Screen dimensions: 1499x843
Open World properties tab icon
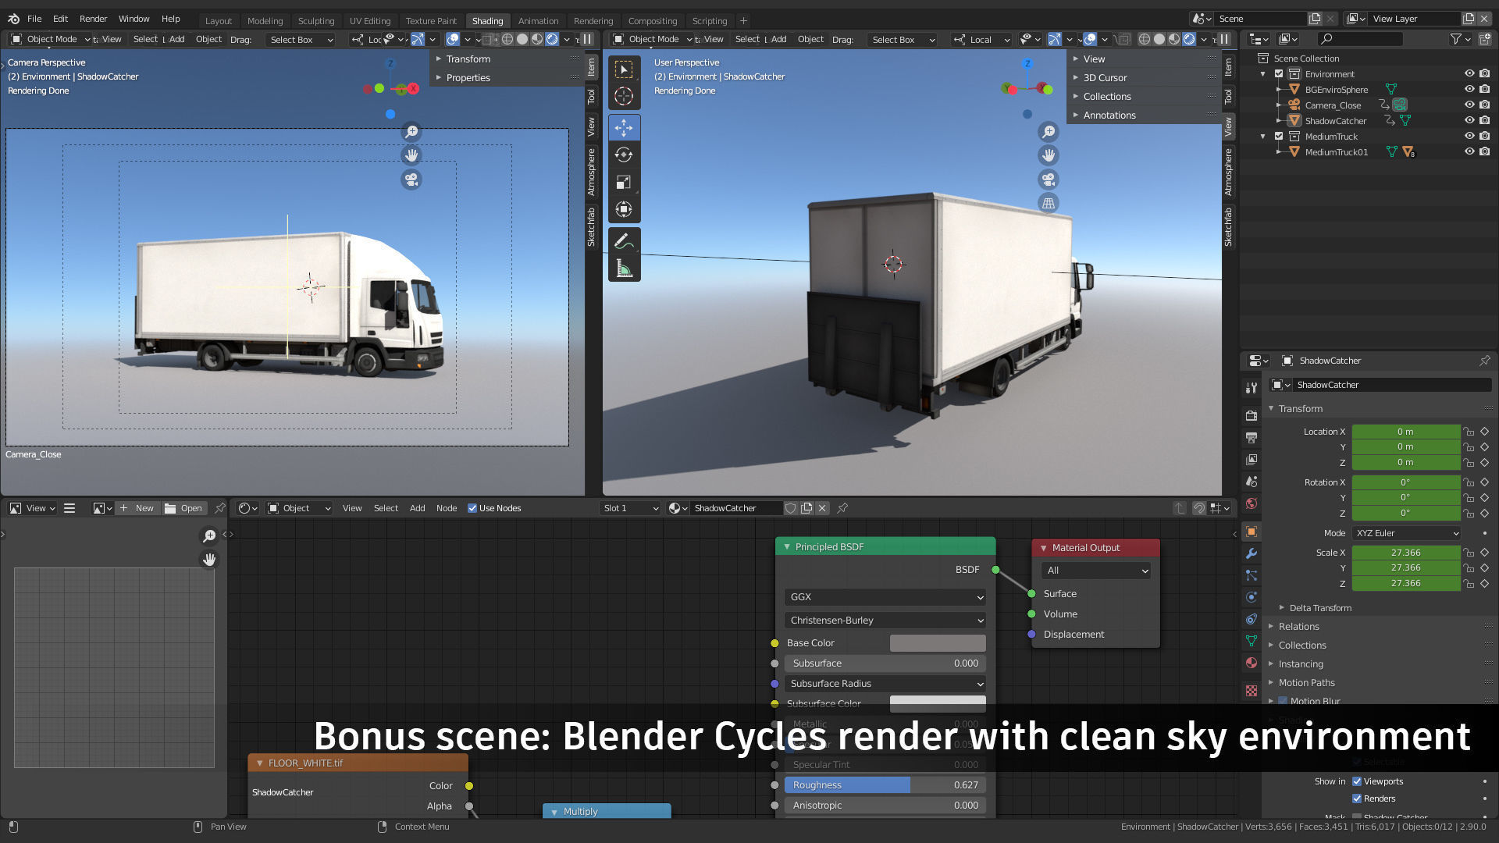[x=1252, y=503]
